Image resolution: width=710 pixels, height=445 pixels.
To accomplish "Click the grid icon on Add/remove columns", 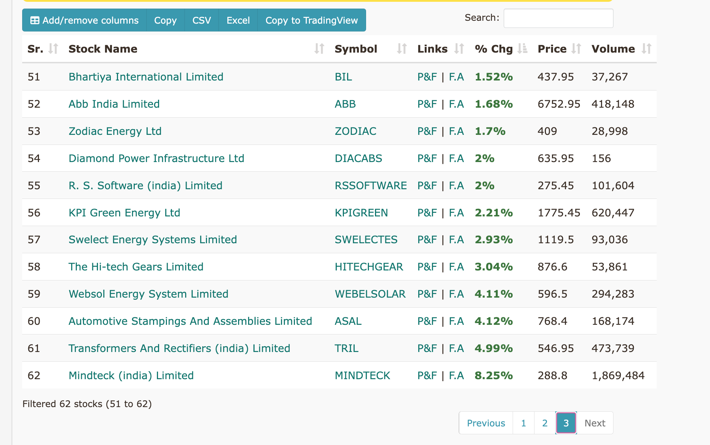I will pyautogui.click(x=35, y=20).
